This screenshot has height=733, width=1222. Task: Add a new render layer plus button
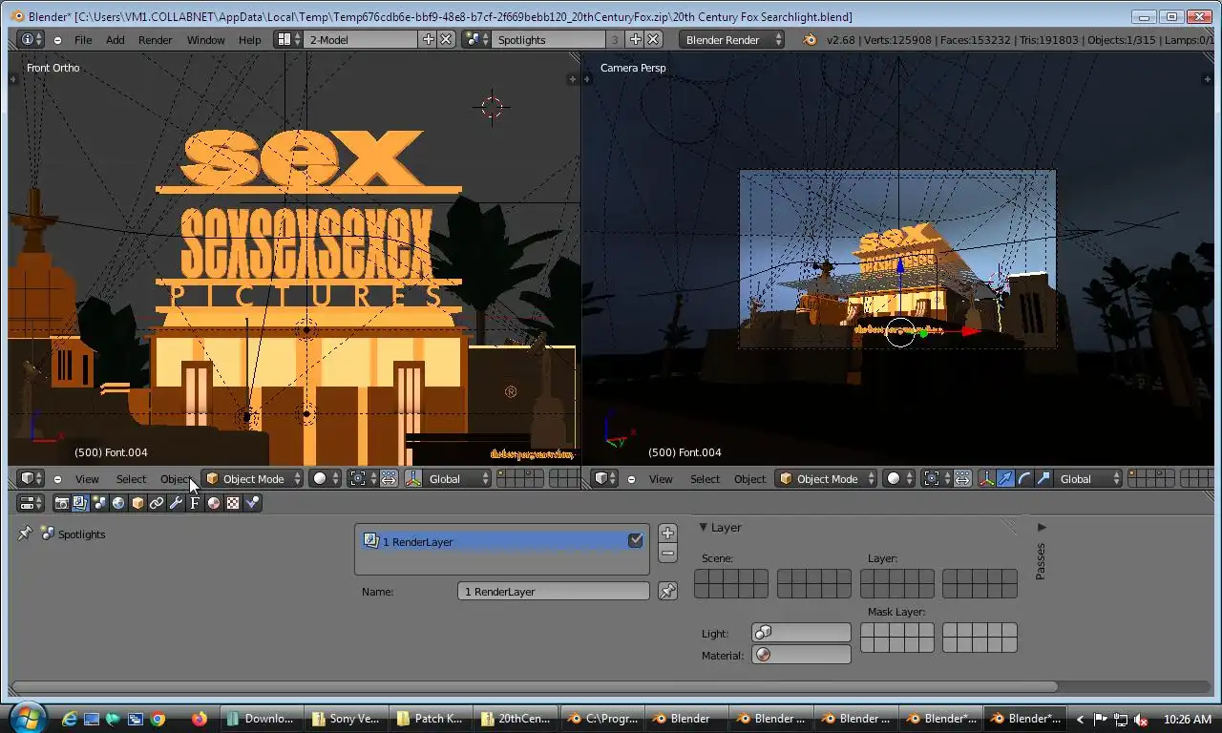[x=667, y=533]
